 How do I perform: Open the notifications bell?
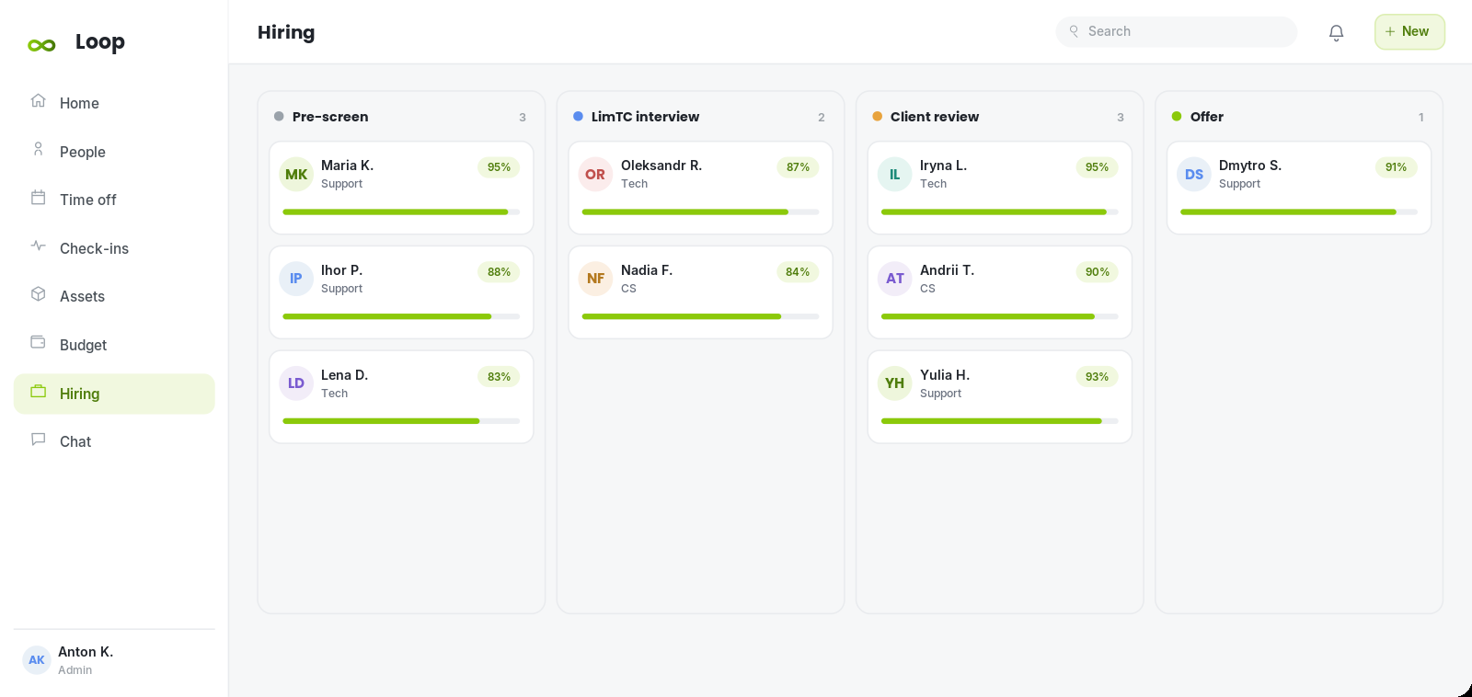[1336, 32]
